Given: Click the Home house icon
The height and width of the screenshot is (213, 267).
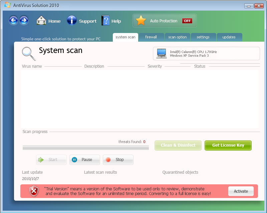Looking at the screenshot, I should pos(41,20).
